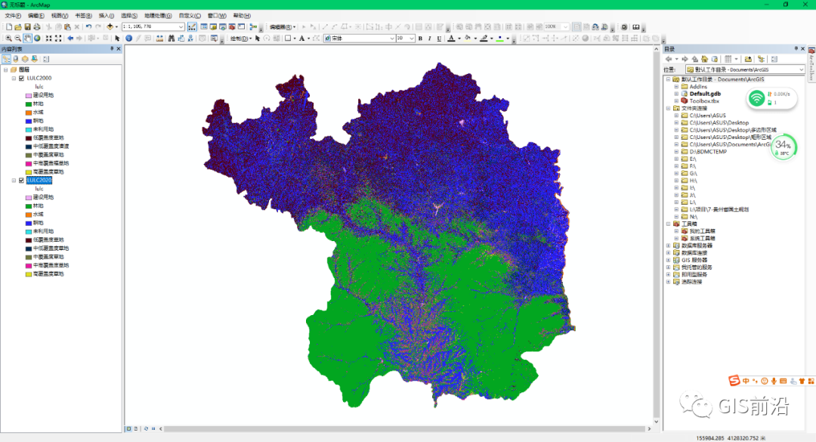
Task: Open the Python window icon
Action: (242, 26)
